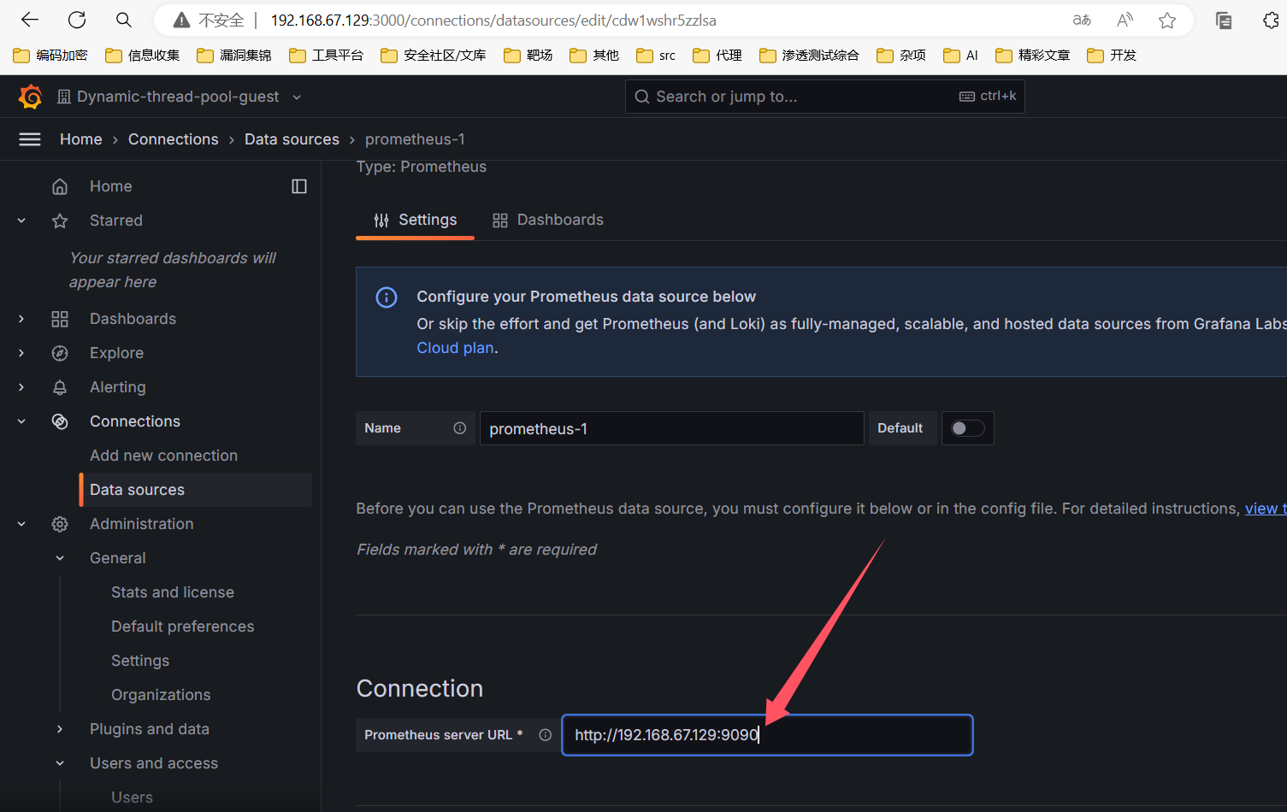The image size is (1287, 812).
Task: Click the Explore compass icon
Action: 60,353
